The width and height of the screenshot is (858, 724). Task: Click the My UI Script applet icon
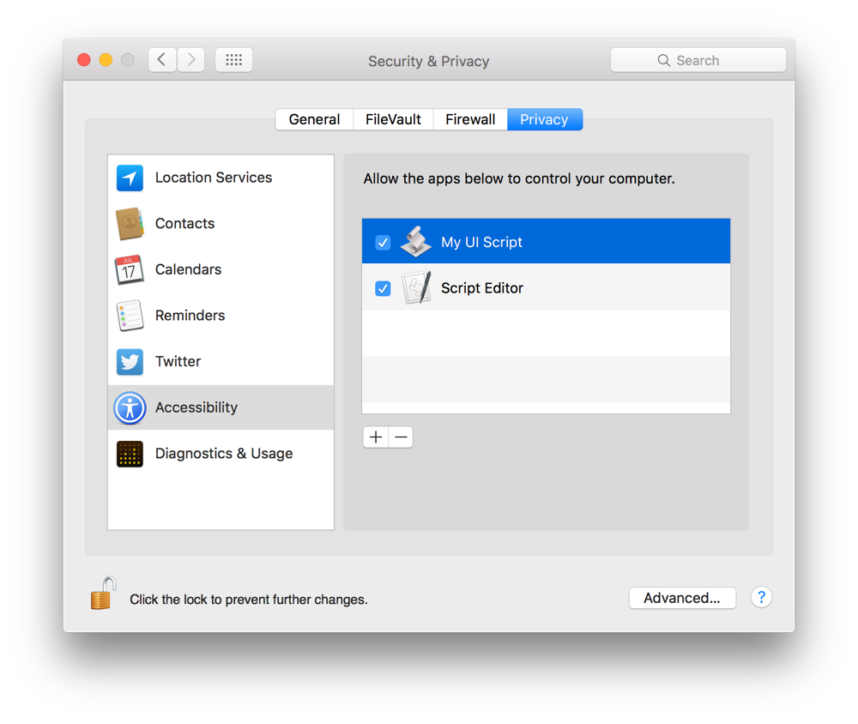[x=416, y=241]
